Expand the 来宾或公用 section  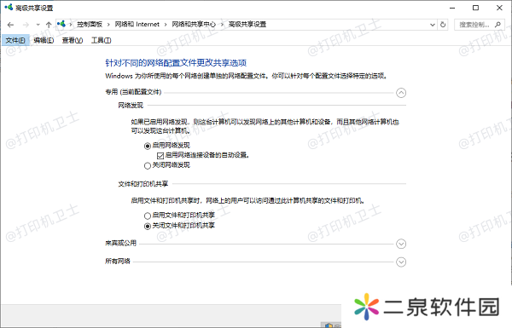point(401,244)
